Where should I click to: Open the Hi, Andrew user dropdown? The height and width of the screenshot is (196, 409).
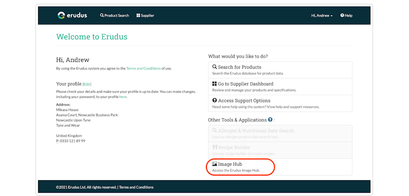(322, 15)
